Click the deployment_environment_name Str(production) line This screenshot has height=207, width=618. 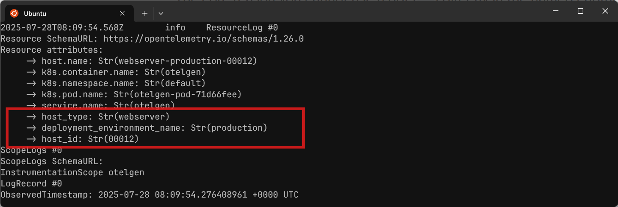[147, 128]
